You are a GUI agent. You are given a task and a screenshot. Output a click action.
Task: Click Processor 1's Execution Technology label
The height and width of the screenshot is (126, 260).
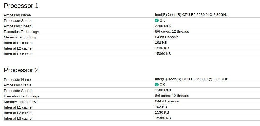(x=21, y=32)
